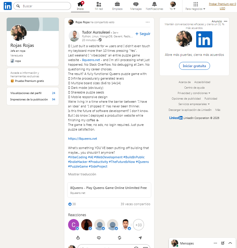The height and width of the screenshot is (248, 237).
Task: Click #BuildInPublic hashtag
Action: [x=134, y=157]
